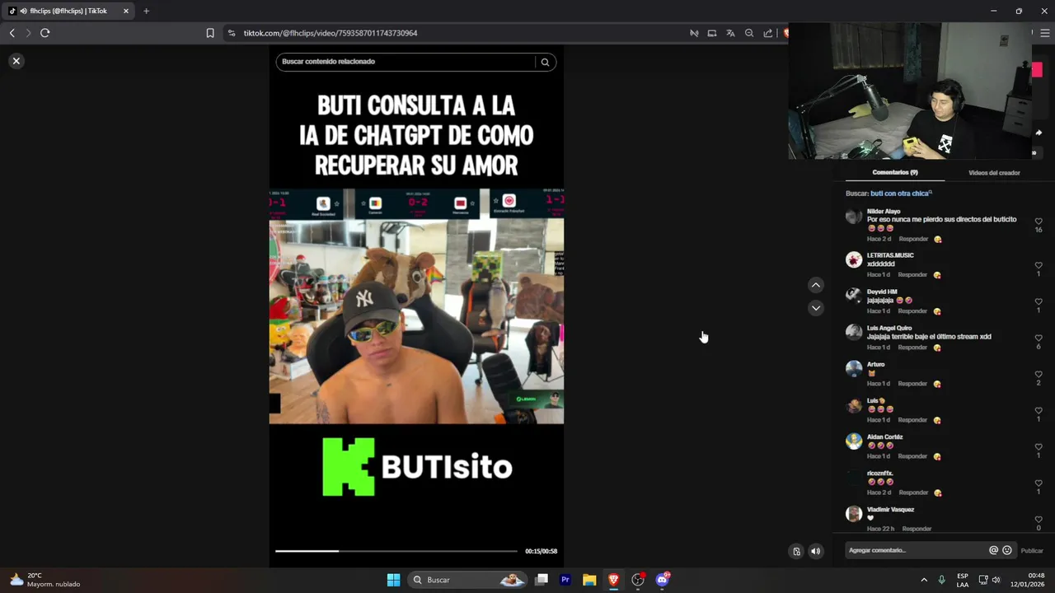This screenshot has width=1055, height=593.
Task: Open a new browser tab with plus
Action: pos(146,11)
